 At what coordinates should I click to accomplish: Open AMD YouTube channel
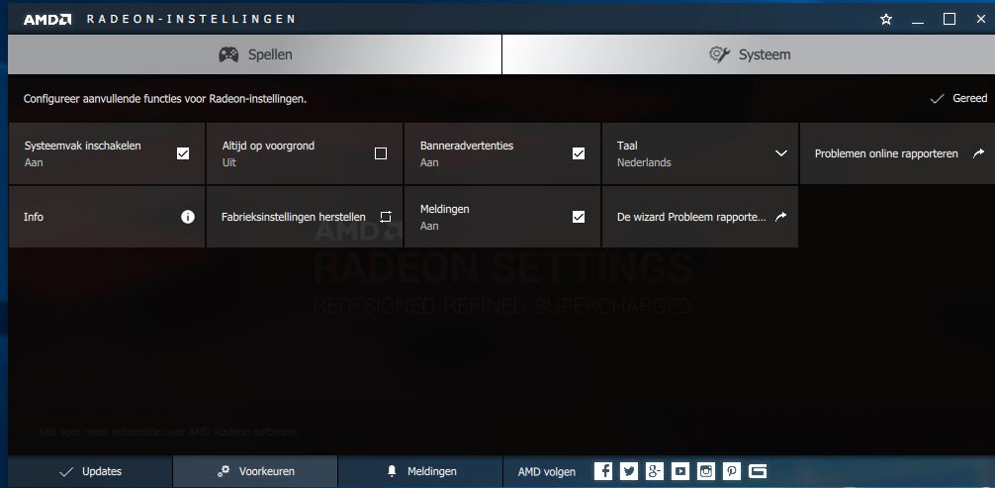[x=680, y=471]
